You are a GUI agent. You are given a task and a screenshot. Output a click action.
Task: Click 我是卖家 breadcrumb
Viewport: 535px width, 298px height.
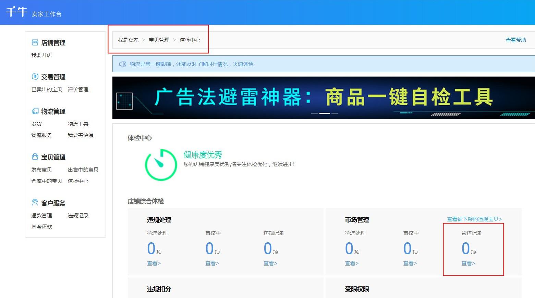coord(128,40)
